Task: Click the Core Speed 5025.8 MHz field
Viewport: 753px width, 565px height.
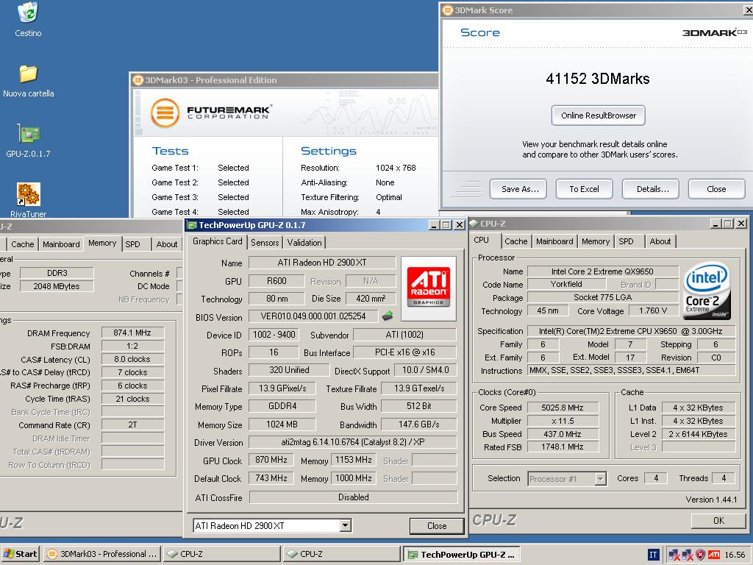Action: (x=563, y=408)
